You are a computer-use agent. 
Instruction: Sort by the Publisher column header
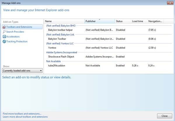coord(99,21)
